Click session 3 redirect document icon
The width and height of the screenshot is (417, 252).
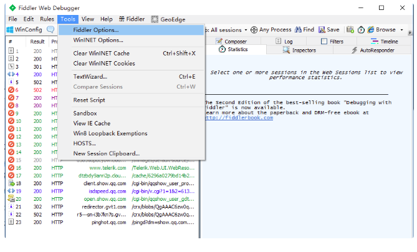tap(11, 67)
